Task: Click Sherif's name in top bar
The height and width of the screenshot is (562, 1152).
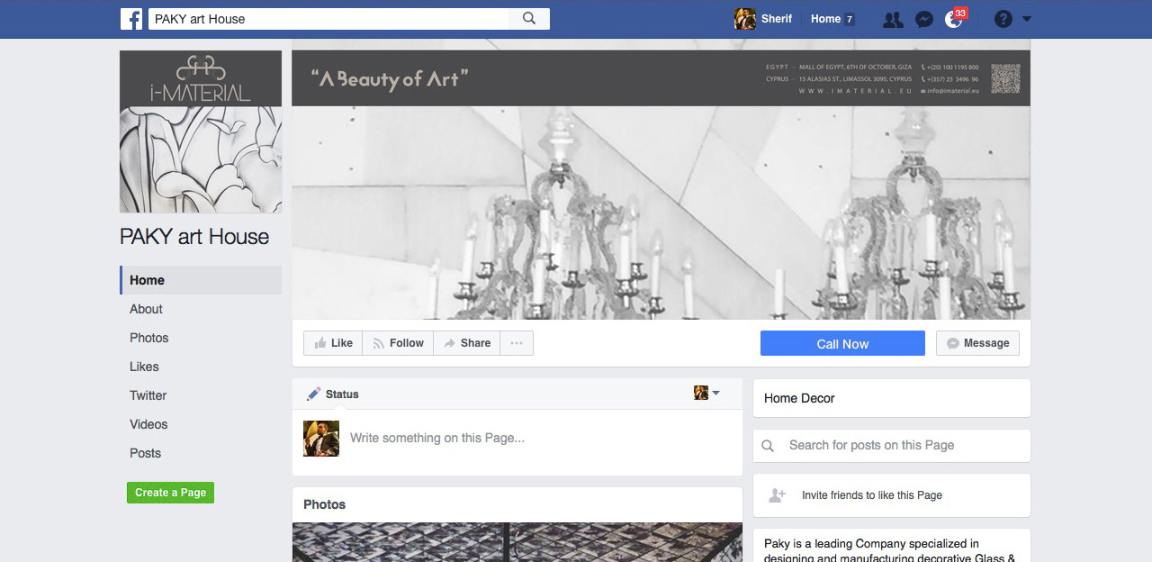Action: pos(777,19)
